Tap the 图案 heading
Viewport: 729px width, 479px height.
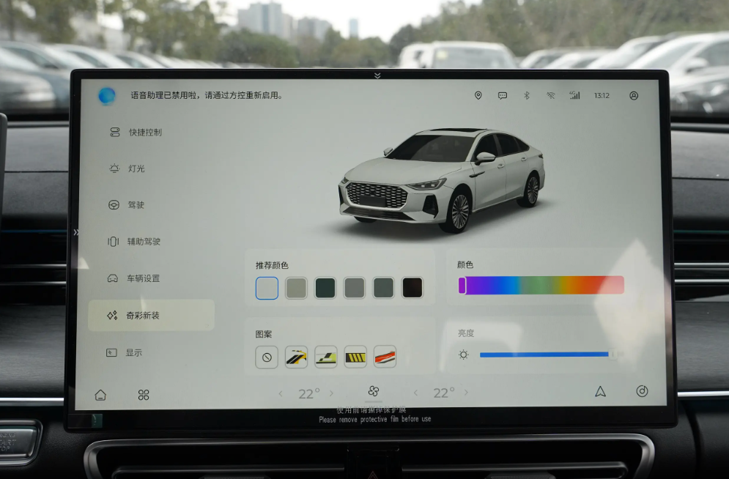264,334
